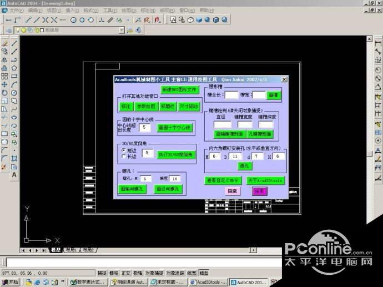Click the 2D Wireframe shade icon
The width and height of the screenshot is (383, 287).
point(173,20)
